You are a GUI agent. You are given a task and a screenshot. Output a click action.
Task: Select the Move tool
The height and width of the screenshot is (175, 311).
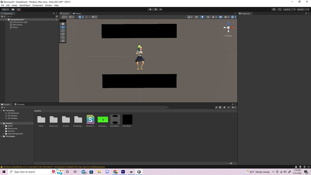point(63,27)
